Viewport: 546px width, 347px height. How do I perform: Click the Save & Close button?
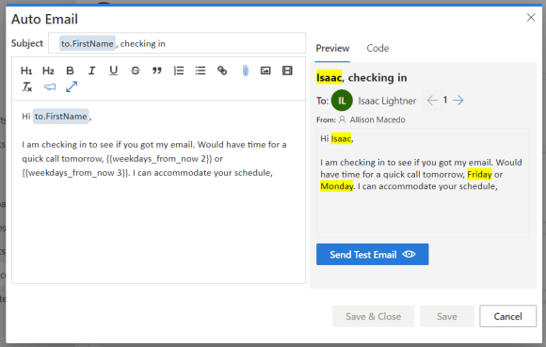[x=374, y=316]
